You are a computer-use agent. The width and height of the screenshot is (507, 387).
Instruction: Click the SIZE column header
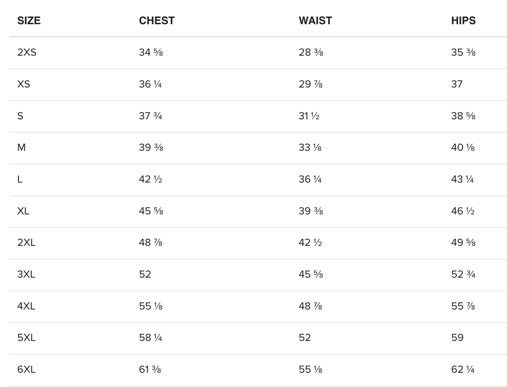pos(29,21)
